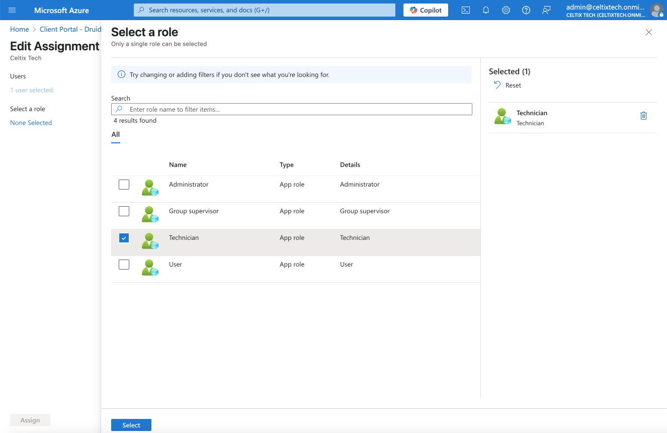Viewport: 667px width, 433px height.
Task: Sort roles by Name column header
Action: coord(178,164)
